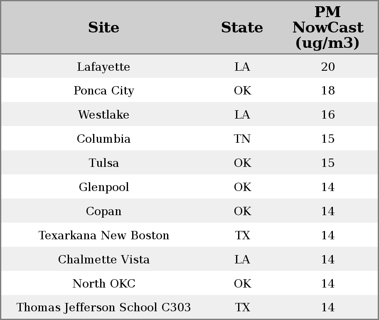Image resolution: width=379 pixels, height=320 pixels.
Task: Click the Tulsa site name
Action: (x=103, y=163)
